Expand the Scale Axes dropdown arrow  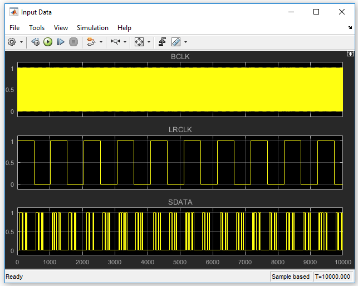pyautogui.click(x=149, y=42)
